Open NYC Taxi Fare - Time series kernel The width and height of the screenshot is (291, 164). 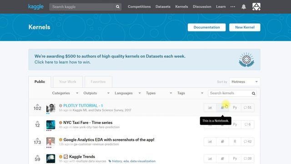[x=88, y=123]
